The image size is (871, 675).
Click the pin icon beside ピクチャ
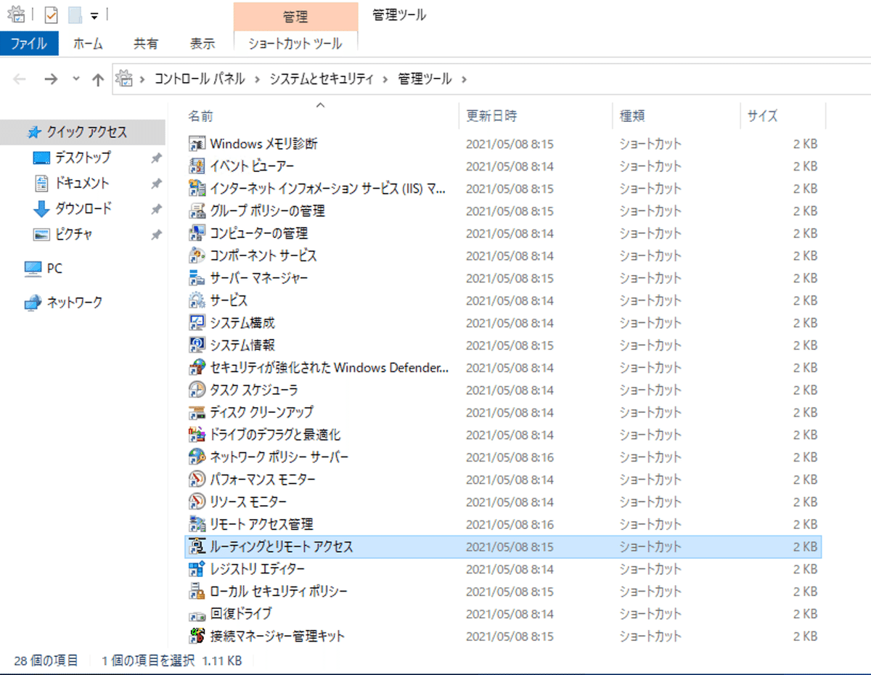coord(156,235)
